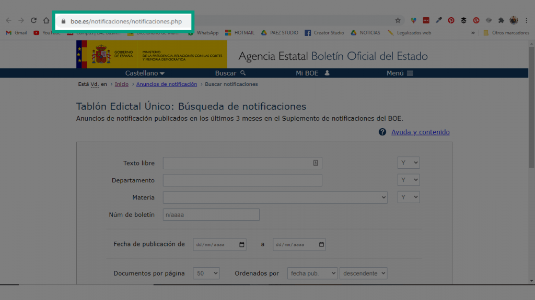The image size is (535, 300).
Task: Go to Anuncios de notificación breadcrumb
Action: pyautogui.click(x=167, y=84)
